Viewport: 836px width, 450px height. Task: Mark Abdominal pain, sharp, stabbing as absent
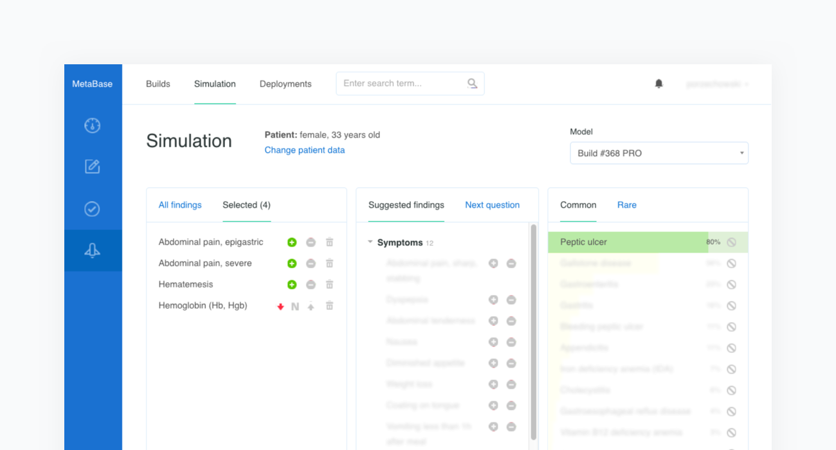511,264
